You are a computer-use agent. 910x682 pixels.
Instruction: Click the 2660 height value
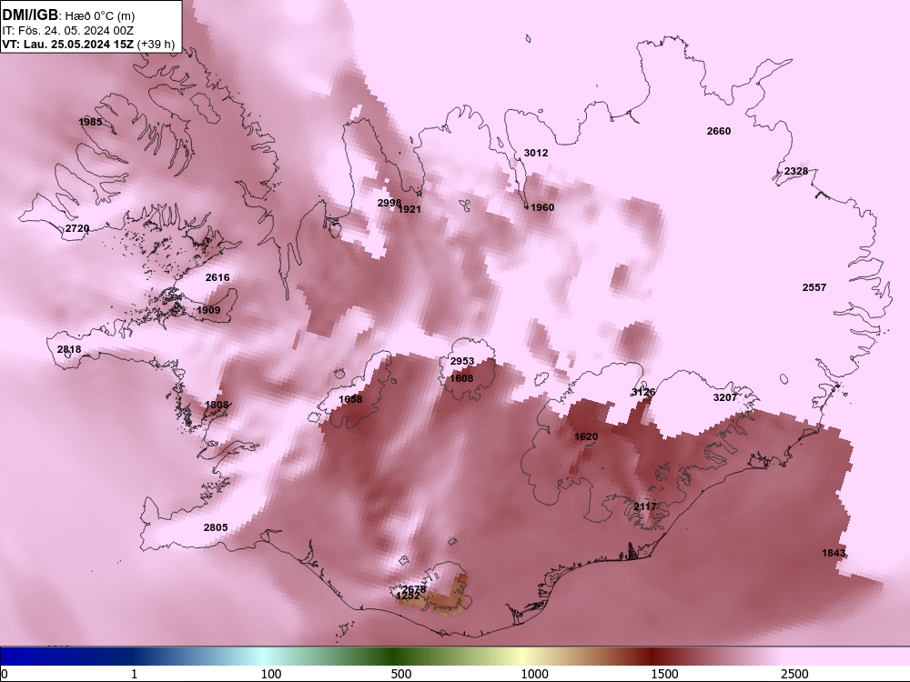pos(719,131)
